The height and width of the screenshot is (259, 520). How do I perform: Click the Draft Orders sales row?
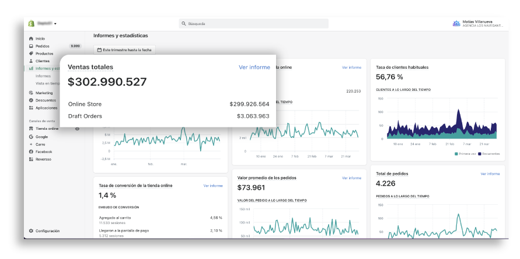pyautogui.click(x=169, y=116)
